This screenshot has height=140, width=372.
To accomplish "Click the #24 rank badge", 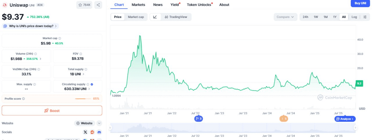I will click(40, 5).
